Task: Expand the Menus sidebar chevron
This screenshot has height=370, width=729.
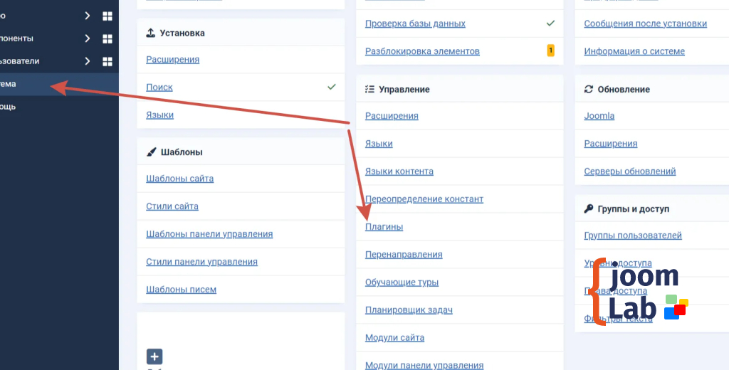Action: coord(87,16)
